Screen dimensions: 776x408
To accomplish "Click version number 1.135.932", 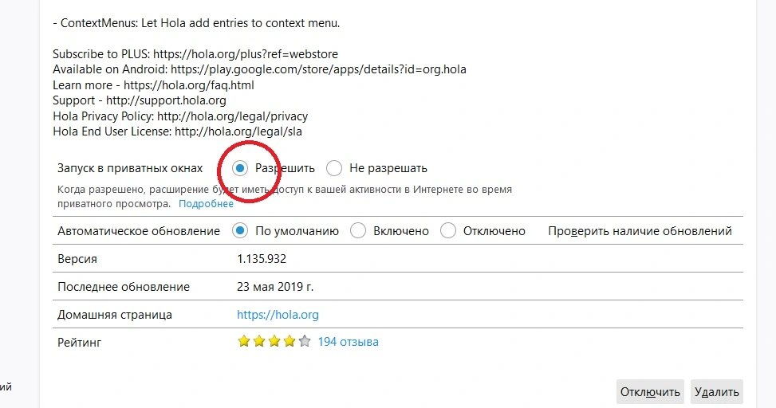I will click(x=262, y=259).
